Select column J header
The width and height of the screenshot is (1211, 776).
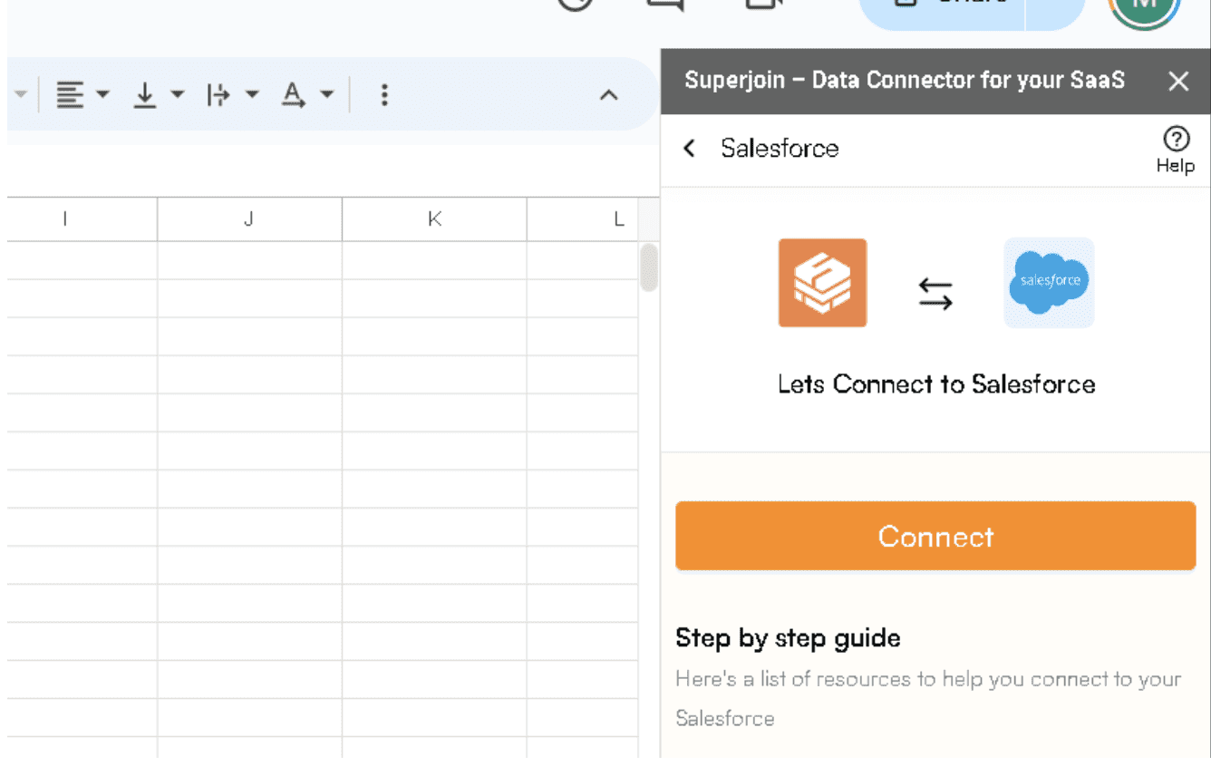[249, 219]
